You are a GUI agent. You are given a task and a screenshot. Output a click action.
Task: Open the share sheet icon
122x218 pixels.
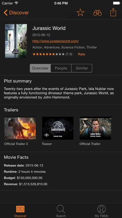coord(113,12)
